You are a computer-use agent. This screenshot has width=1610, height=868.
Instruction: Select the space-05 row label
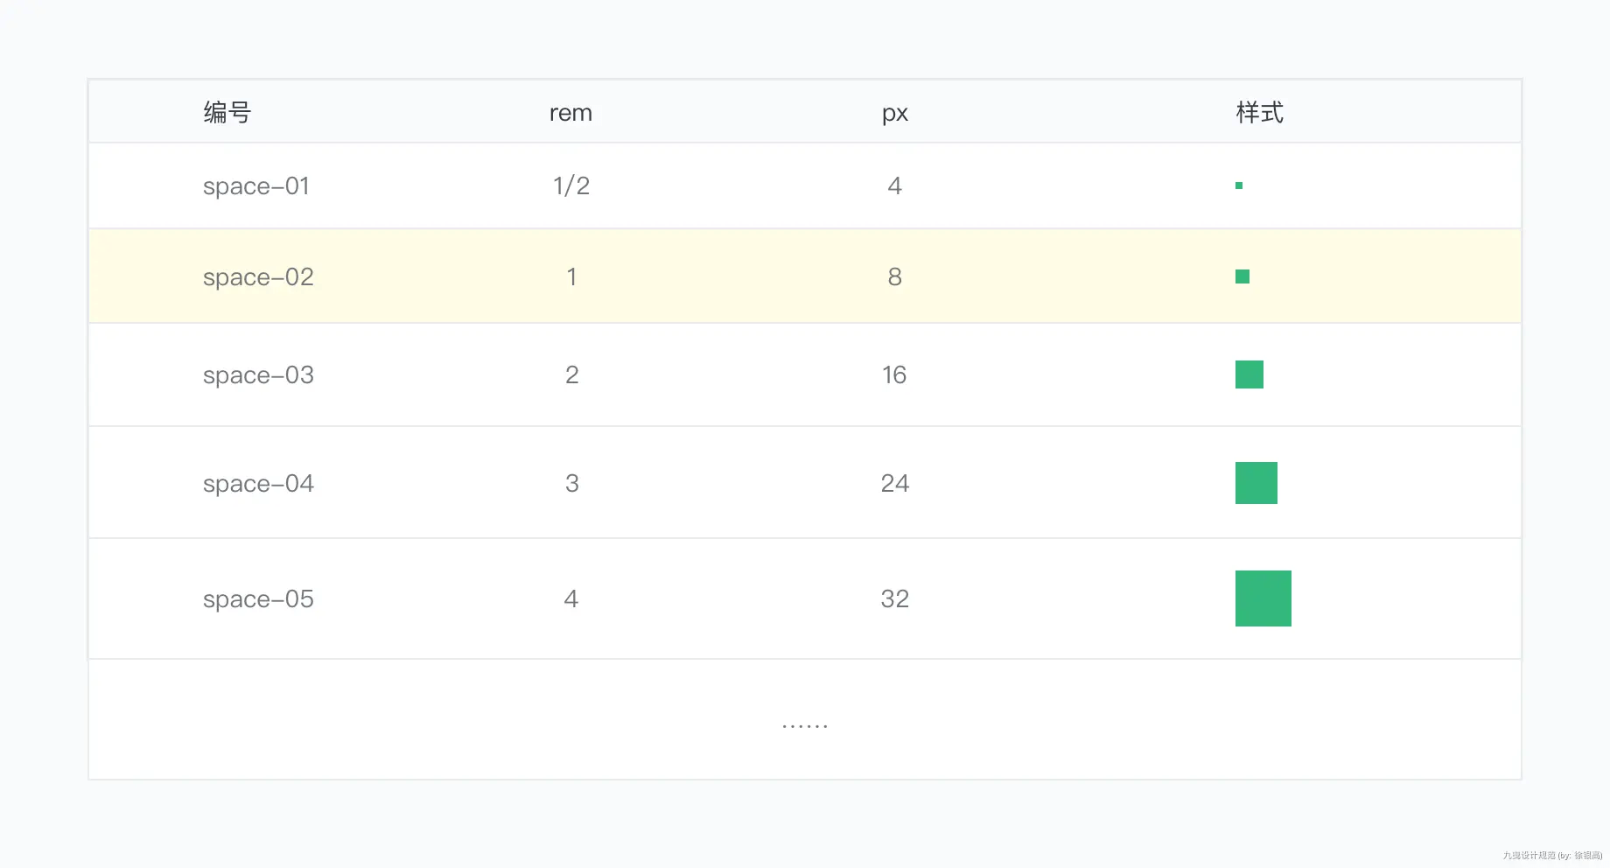pos(258,599)
